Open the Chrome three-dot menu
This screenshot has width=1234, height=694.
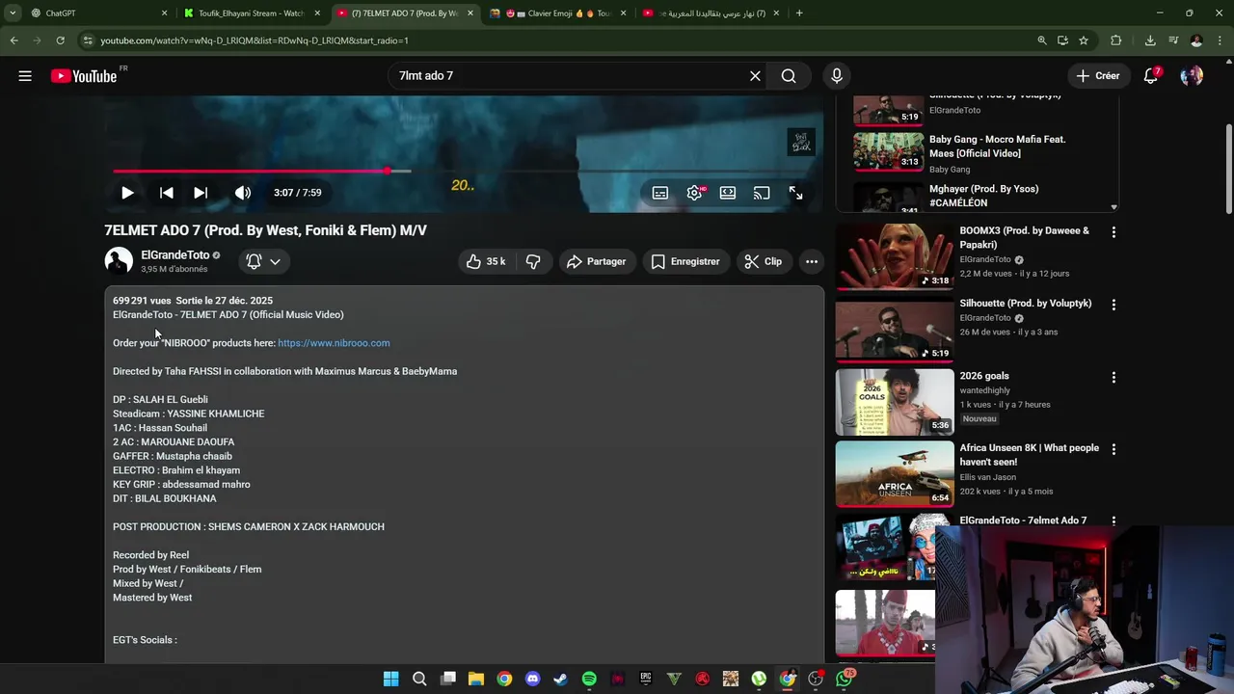[x=1220, y=40]
